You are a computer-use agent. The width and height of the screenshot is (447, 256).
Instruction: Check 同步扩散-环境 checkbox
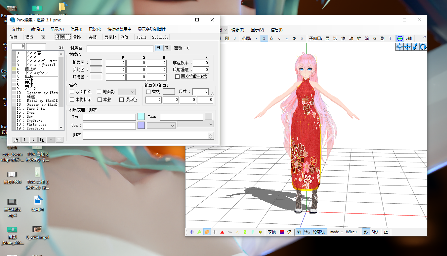(178, 76)
